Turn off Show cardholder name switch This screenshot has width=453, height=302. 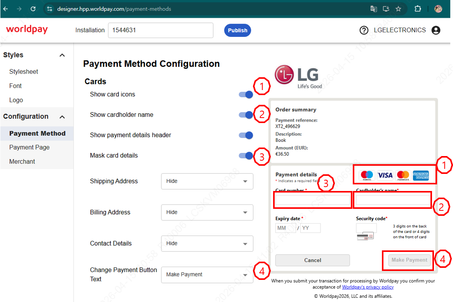tap(246, 115)
